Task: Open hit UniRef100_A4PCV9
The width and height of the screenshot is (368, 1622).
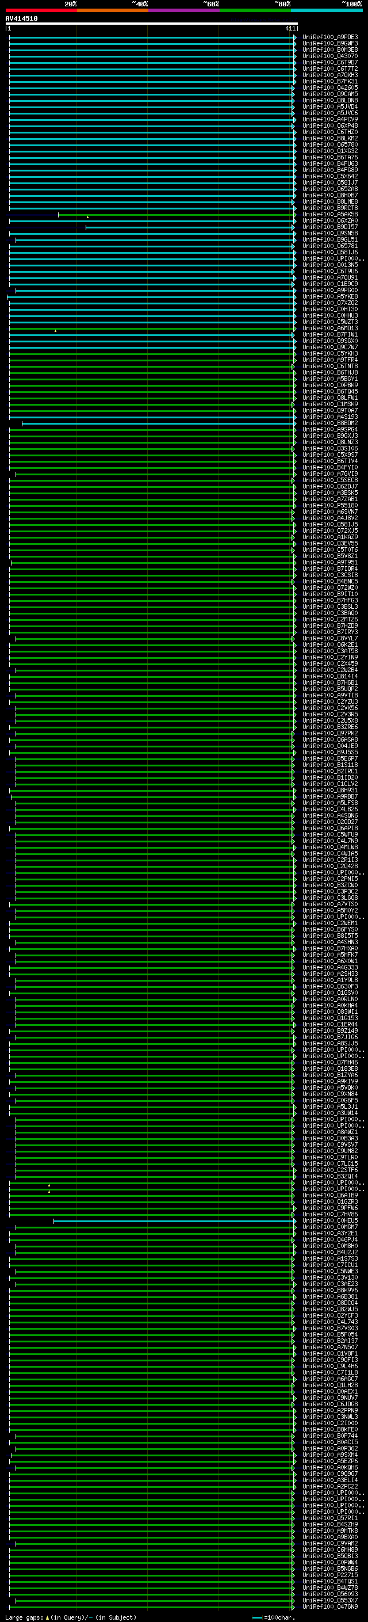Action: point(329,120)
